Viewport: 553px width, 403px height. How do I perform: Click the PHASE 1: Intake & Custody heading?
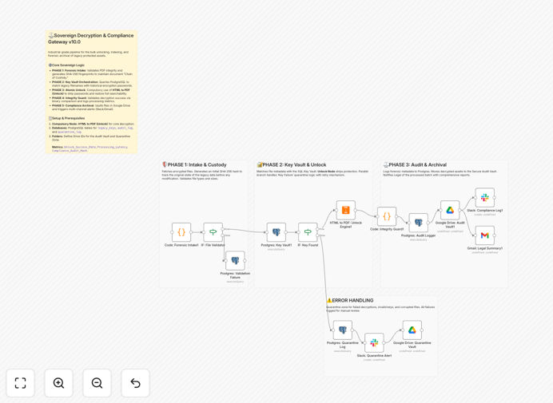(194, 164)
